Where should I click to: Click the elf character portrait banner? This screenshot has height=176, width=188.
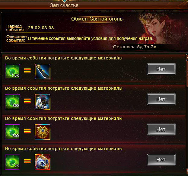click(156, 29)
